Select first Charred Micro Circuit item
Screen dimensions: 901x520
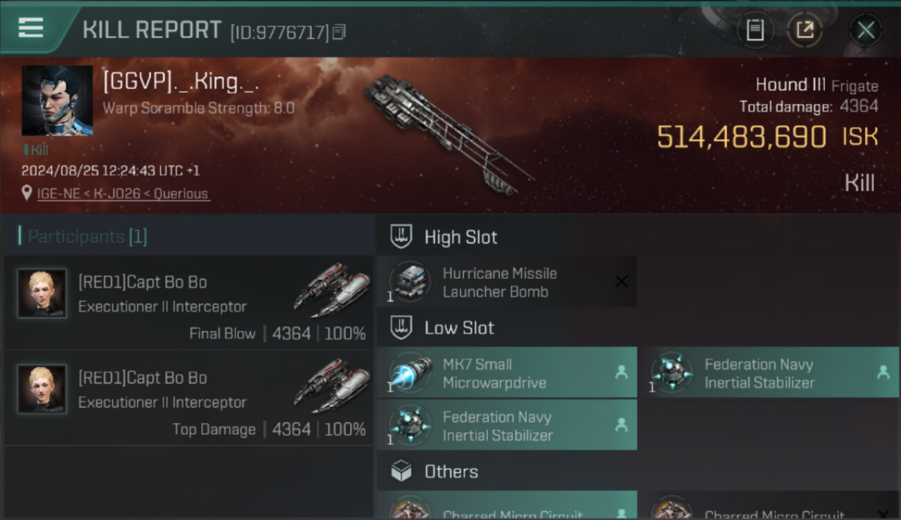pyautogui.click(x=507, y=510)
